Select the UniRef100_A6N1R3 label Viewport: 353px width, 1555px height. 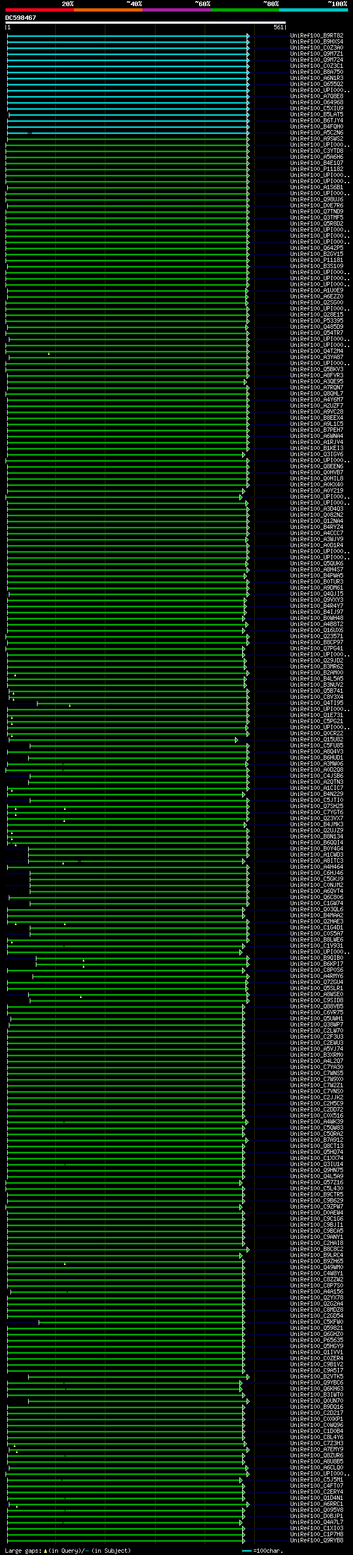point(317,78)
